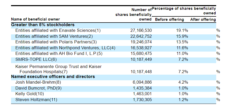Click the Before offering column header

169,19
